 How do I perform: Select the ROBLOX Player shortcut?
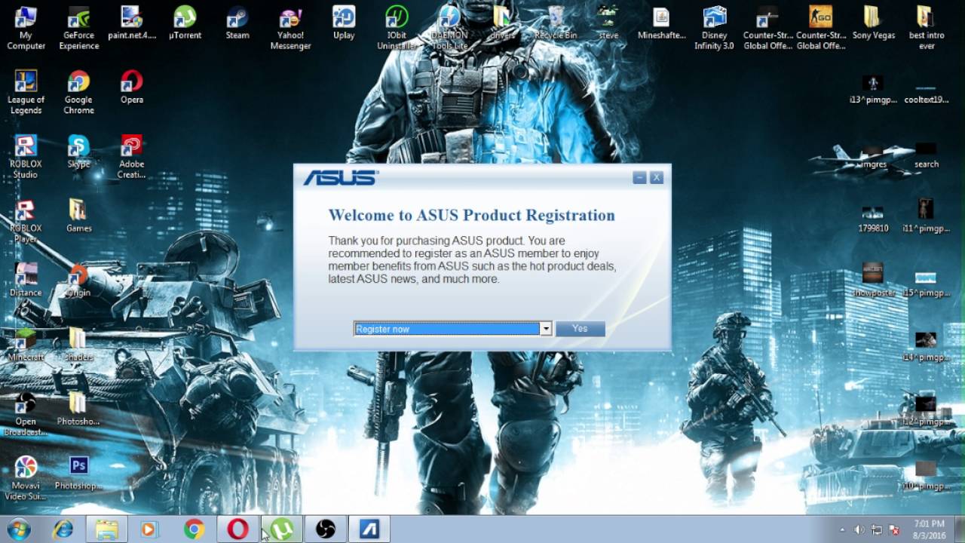point(26,221)
